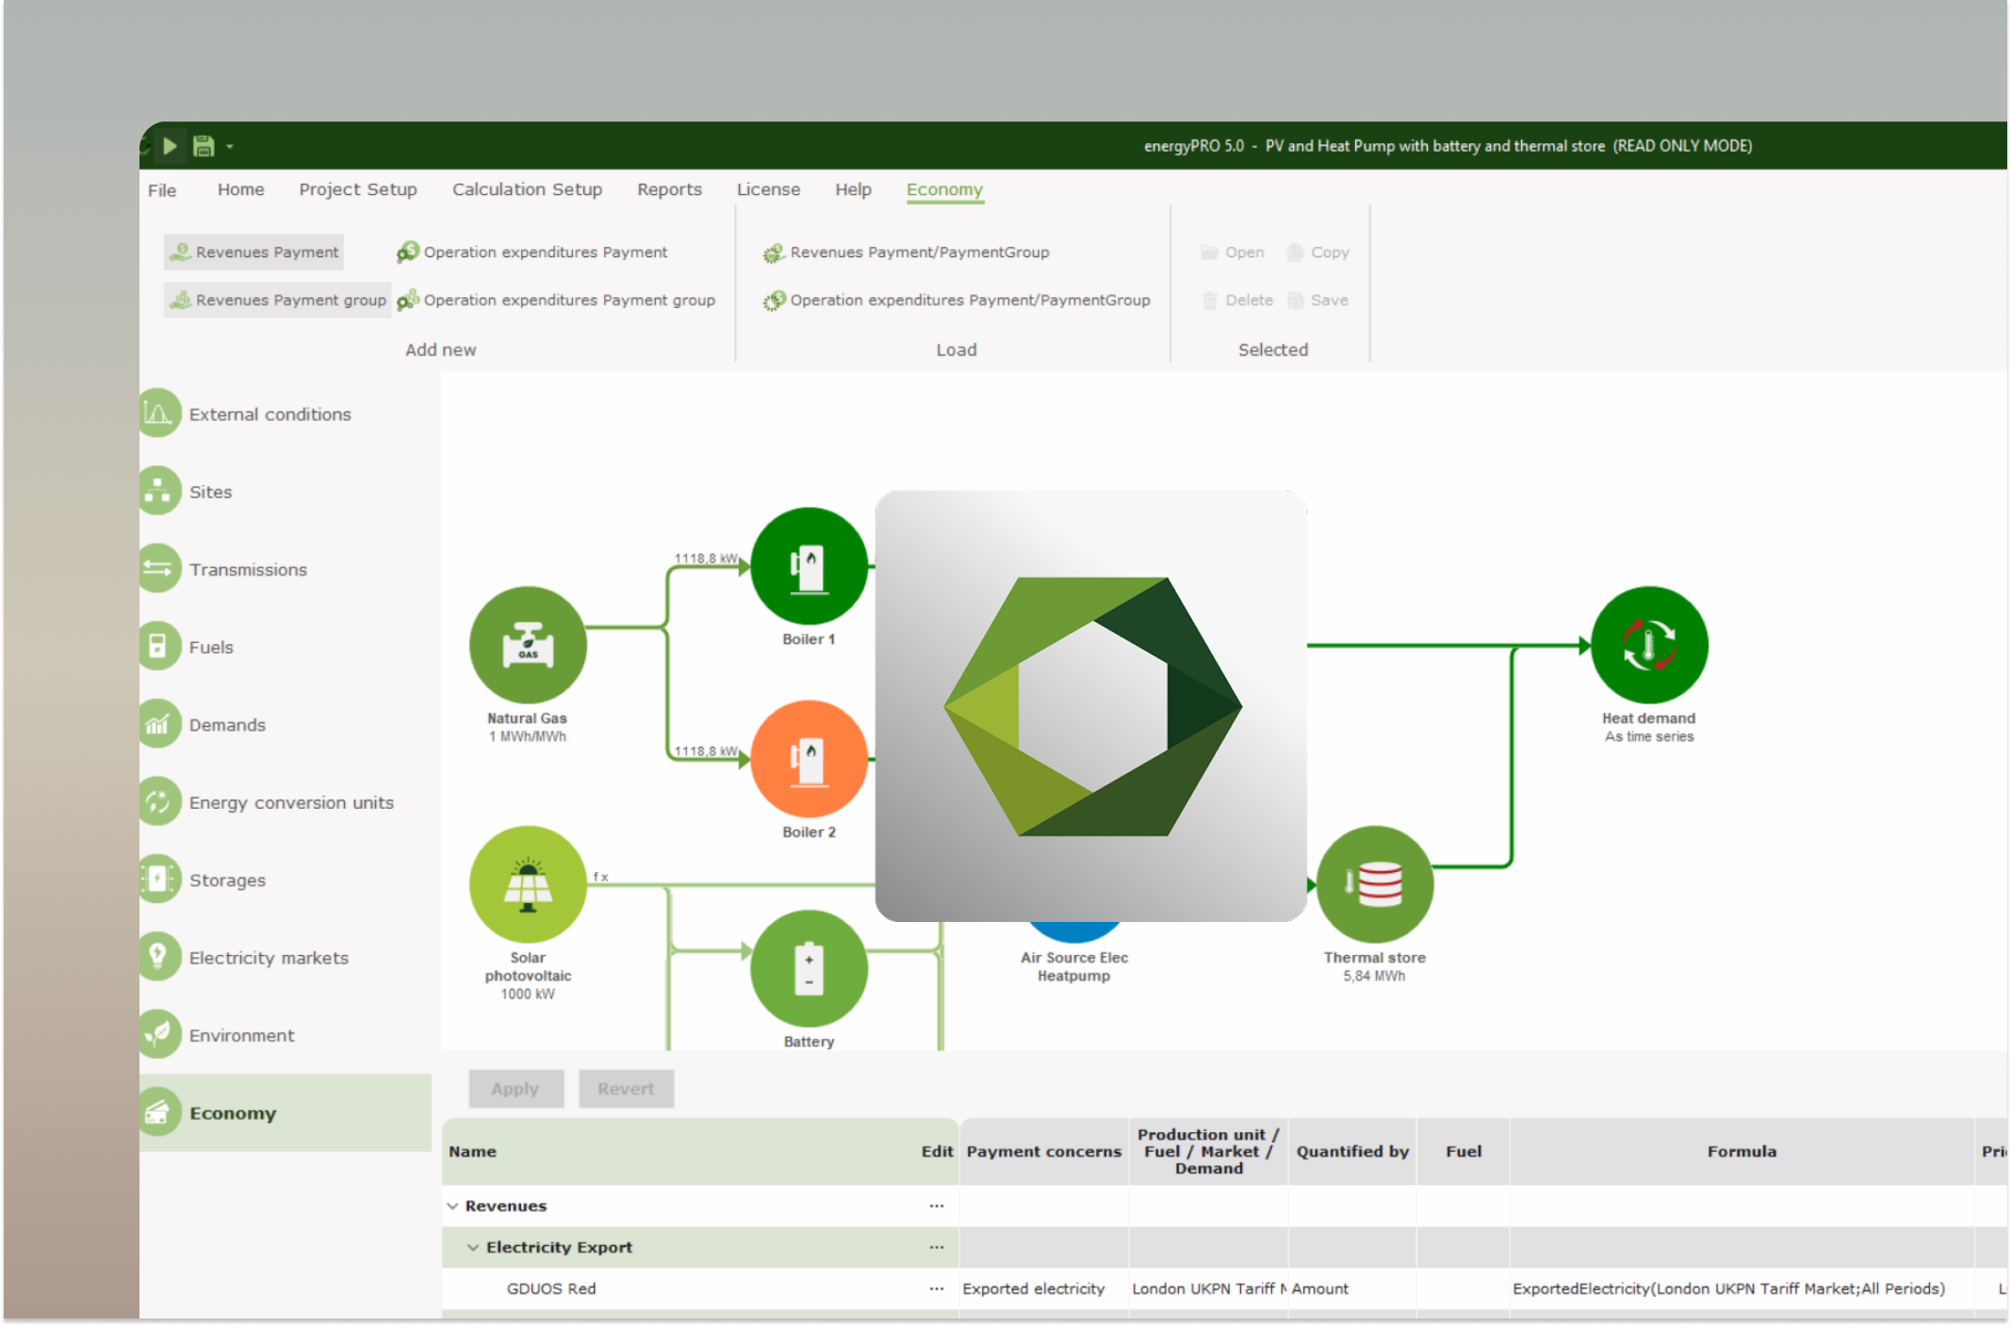The width and height of the screenshot is (2011, 1326).
Task: Click the Payment concerns column header
Action: point(1044,1152)
